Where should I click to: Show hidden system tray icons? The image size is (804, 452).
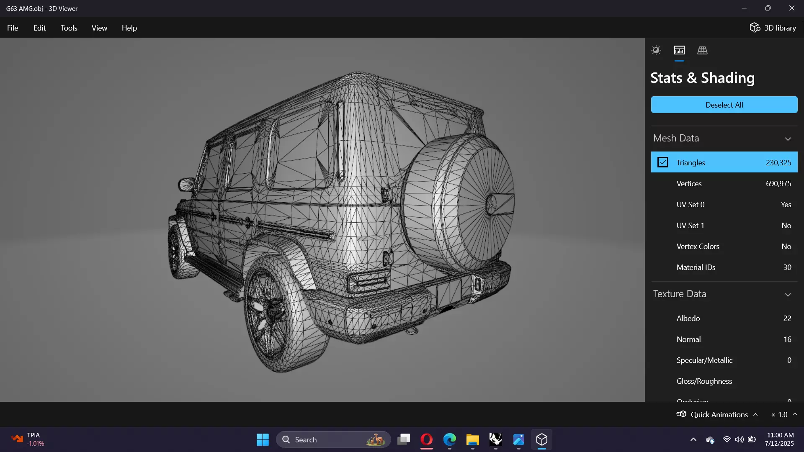[x=693, y=439]
